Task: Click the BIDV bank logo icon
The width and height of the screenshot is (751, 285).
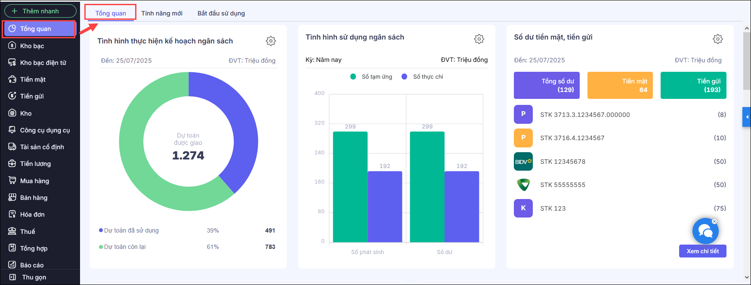Action: click(x=523, y=162)
